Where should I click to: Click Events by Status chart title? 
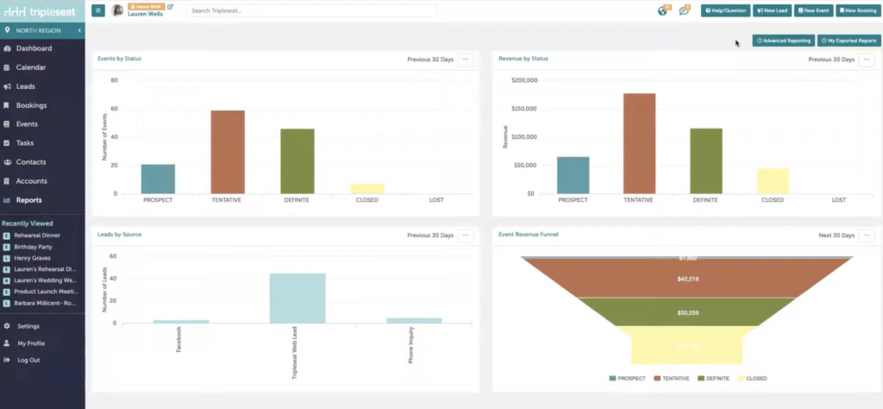click(119, 59)
